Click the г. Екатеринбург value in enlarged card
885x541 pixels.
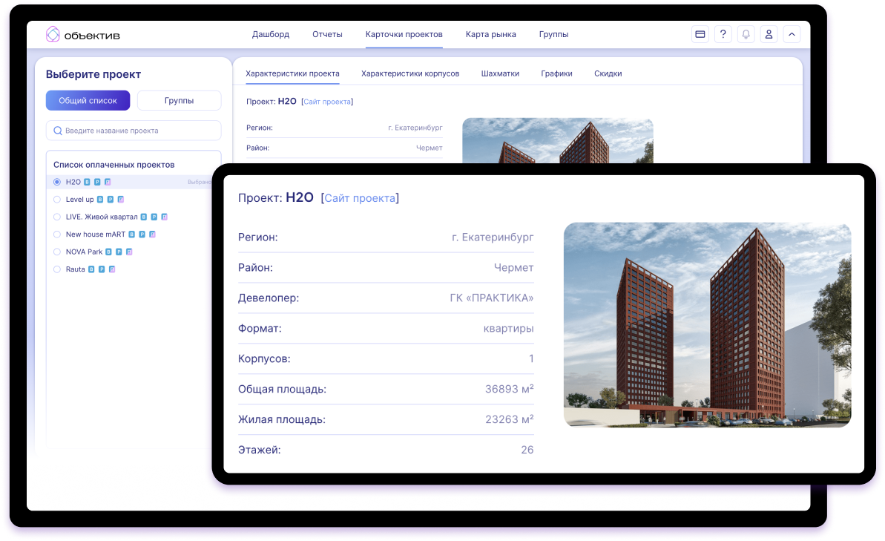pyautogui.click(x=493, y=237)
